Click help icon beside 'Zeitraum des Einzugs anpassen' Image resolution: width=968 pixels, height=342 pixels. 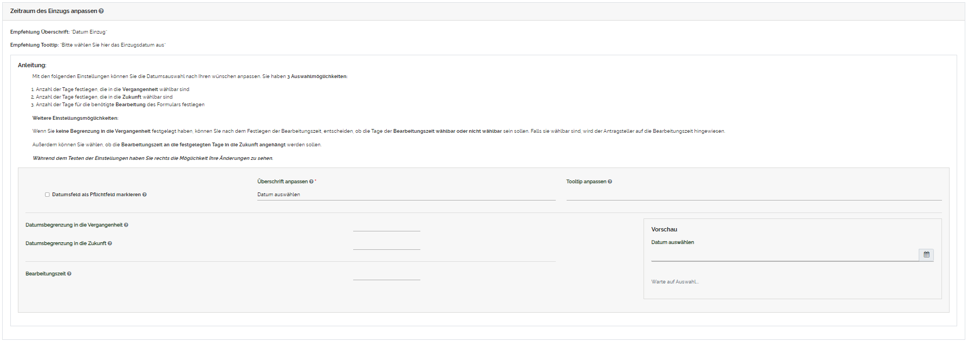(x=101, y=11)
